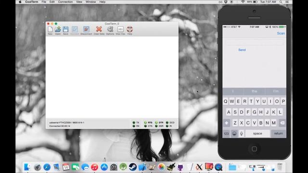Tap the M key on phone keyboard
The width and height of the screenshot is (308, 173).
[274, 123]
